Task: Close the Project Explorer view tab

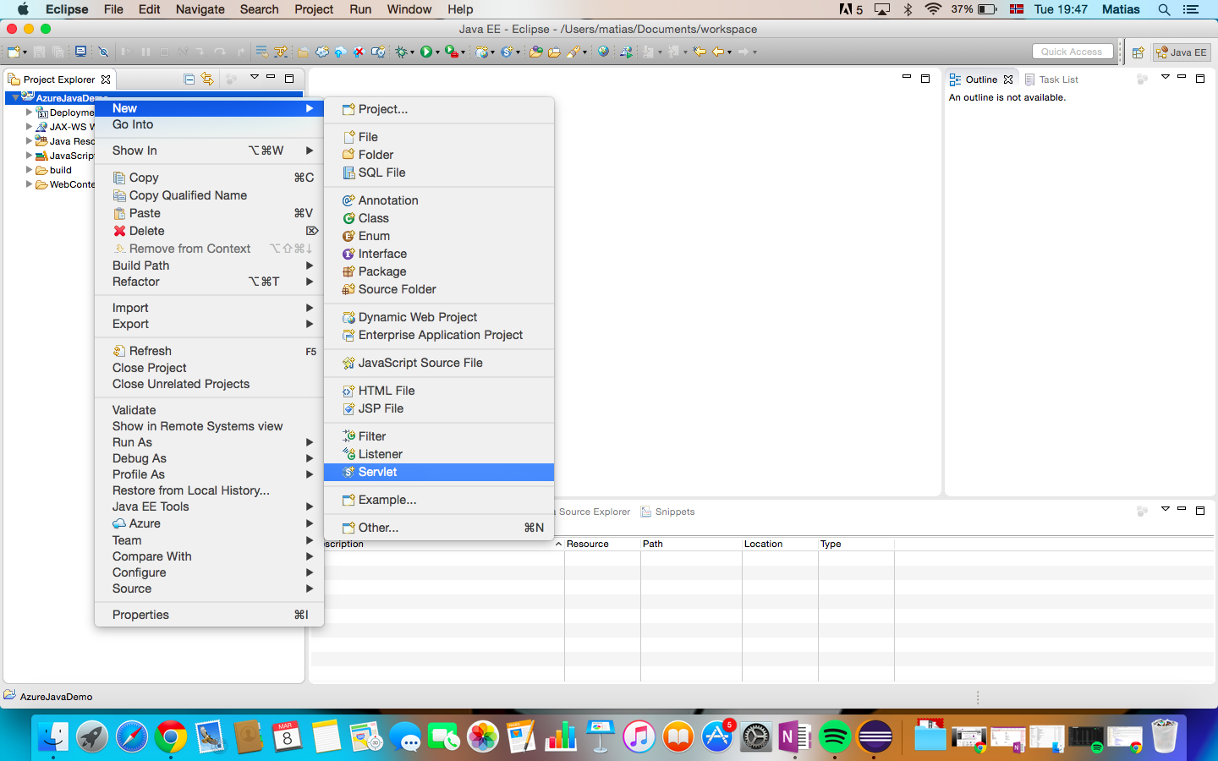Action: click(x=106, y=79)
